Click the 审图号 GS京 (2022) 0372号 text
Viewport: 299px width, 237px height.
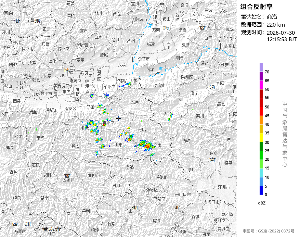pyautogui.click(x=268, y=231)
